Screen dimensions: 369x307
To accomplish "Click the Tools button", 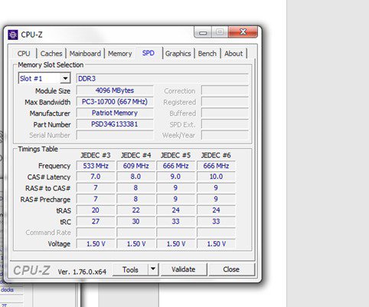I will pos(130,269).
